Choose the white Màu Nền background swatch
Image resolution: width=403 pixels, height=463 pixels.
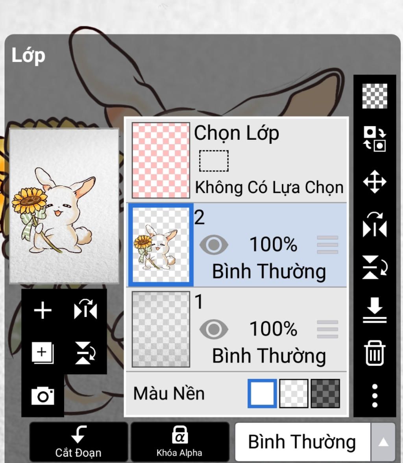tap(262, 394)
